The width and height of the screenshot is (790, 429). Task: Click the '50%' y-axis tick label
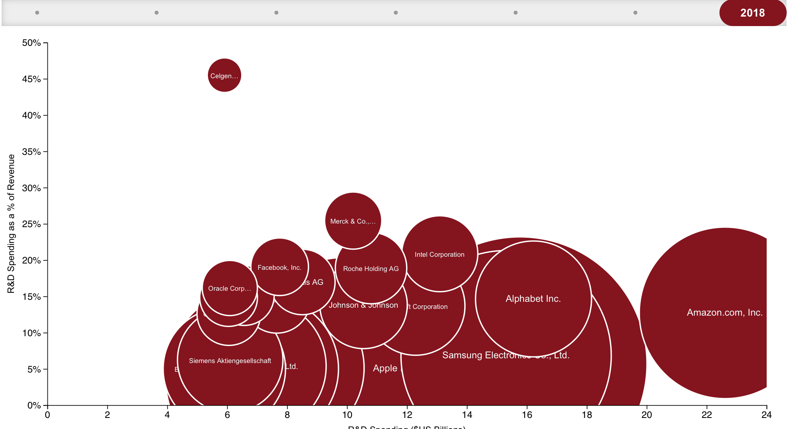click(x=32, y=43)
